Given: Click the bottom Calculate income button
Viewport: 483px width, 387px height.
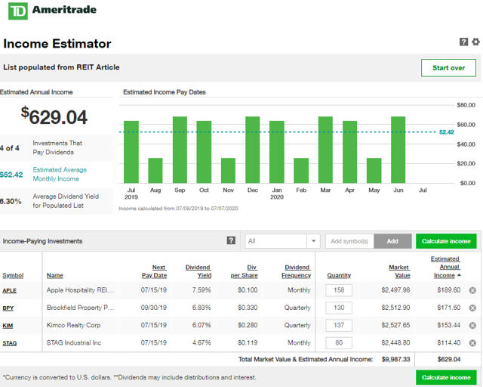Looking at the screenshot, I should pos(446,377).
